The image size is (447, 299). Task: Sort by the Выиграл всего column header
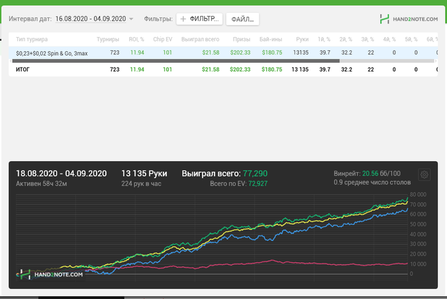[x=200, y=40]
